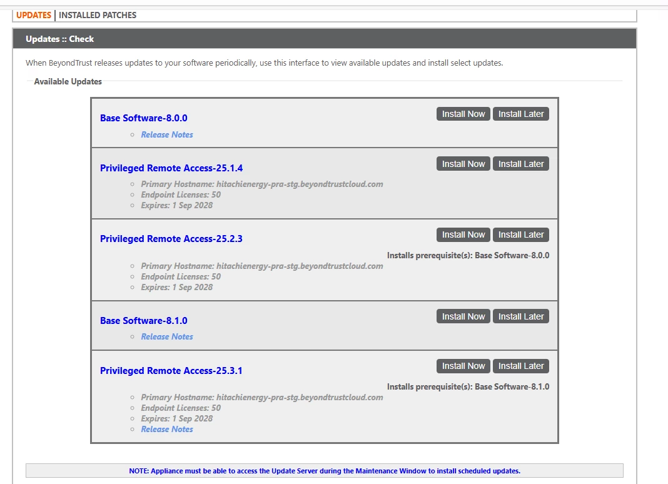Viewport: 668px width, 484px height.
Task: Click the Updates :: Check section header
Action: pos(325,39)
